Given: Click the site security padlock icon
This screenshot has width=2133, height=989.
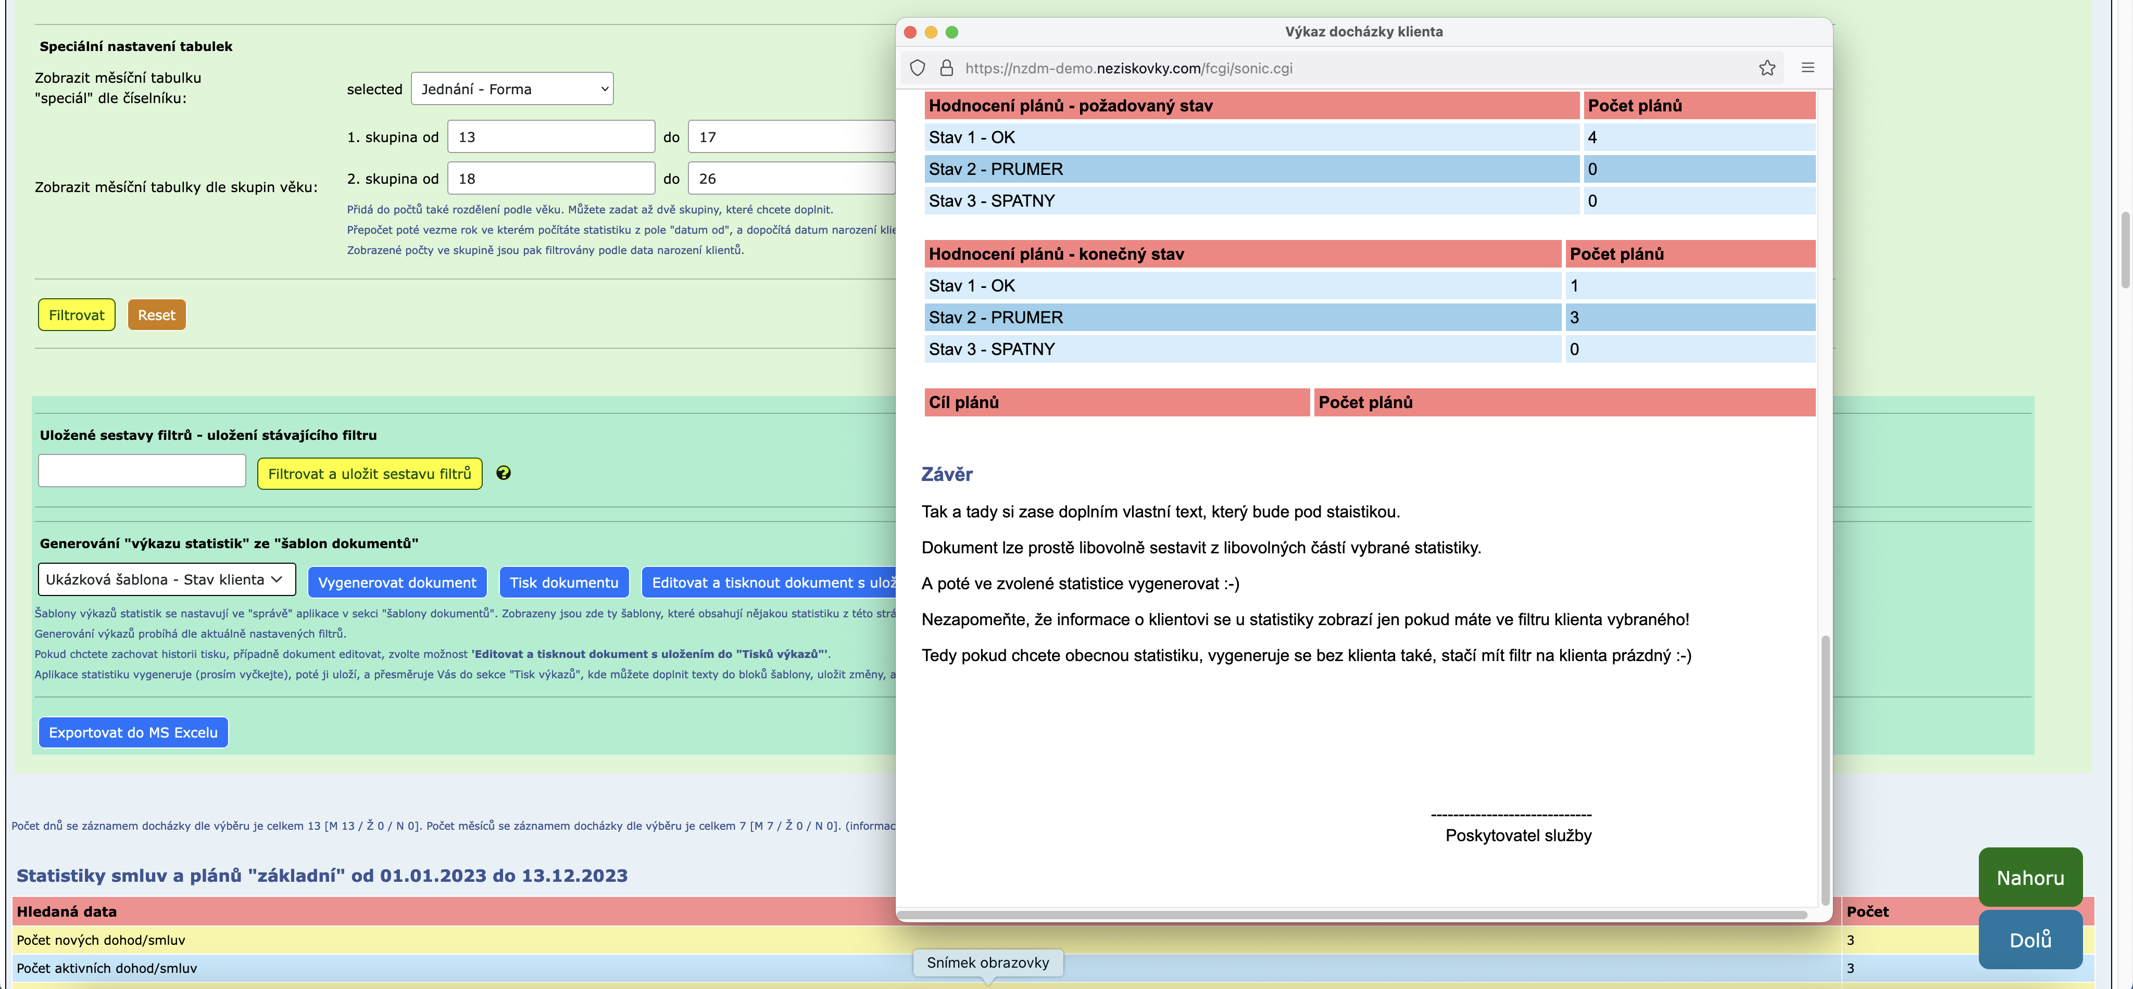Looking at the screenshot, I should (946, 68).
